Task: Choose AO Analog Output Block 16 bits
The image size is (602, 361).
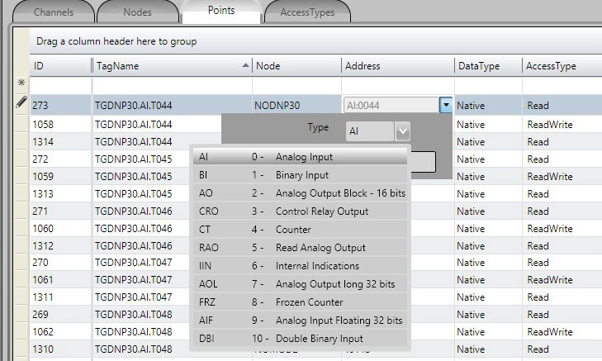Action: tap(299, 193)
